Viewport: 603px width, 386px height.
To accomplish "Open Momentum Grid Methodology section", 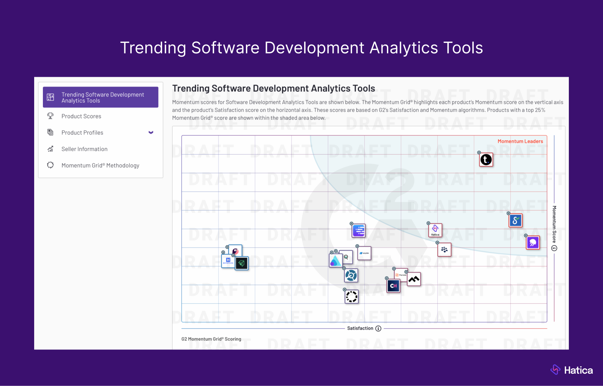I will tap(100, 166).
